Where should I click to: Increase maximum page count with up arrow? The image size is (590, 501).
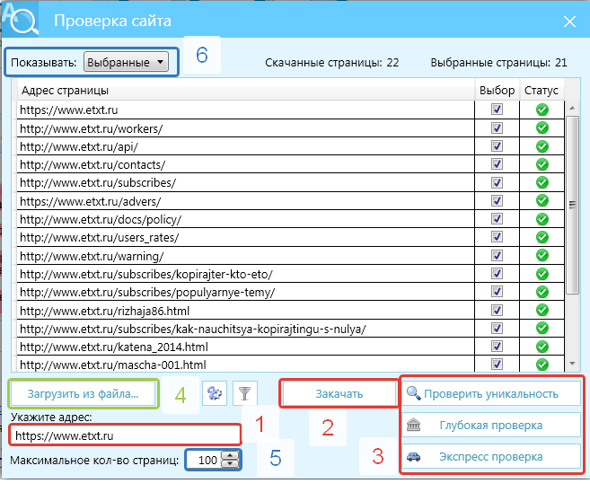pos(231,455)
